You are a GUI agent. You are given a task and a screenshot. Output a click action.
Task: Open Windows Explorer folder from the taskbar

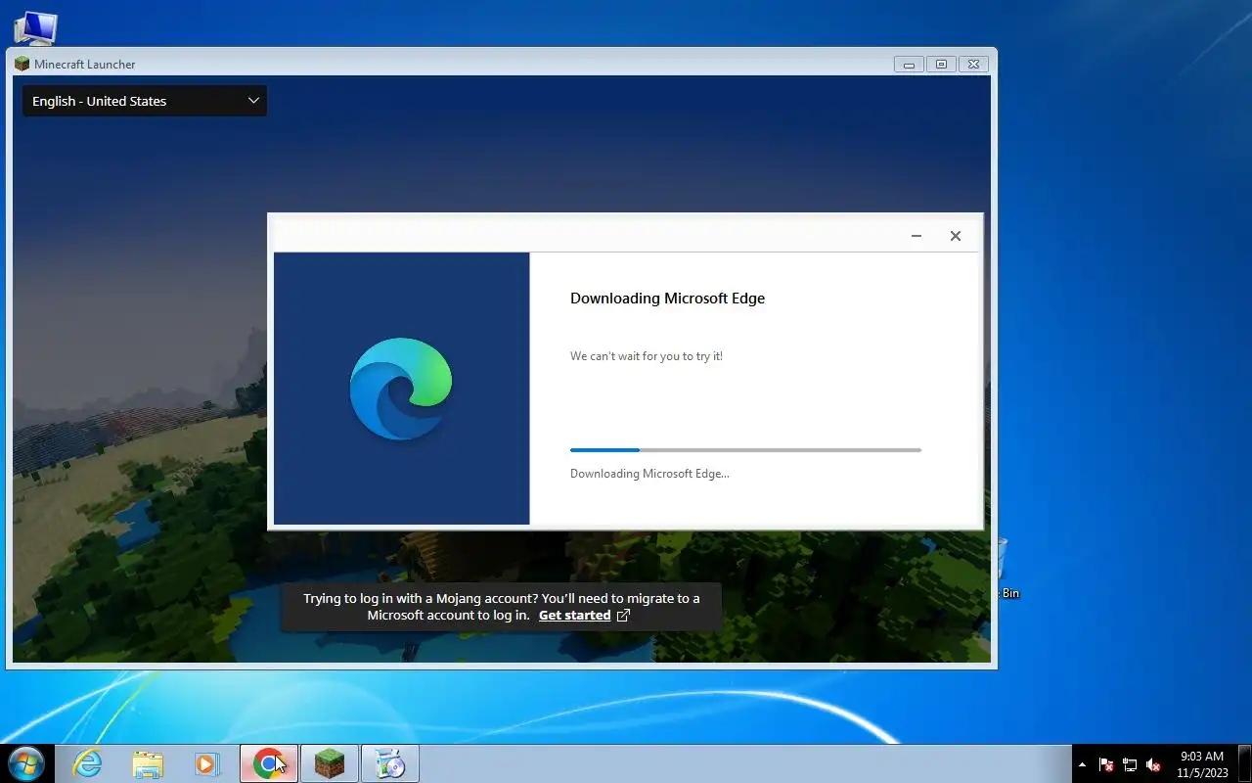point(148,763)
